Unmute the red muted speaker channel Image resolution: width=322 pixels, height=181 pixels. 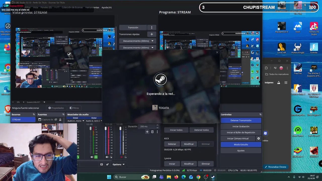tap(122, 157)
